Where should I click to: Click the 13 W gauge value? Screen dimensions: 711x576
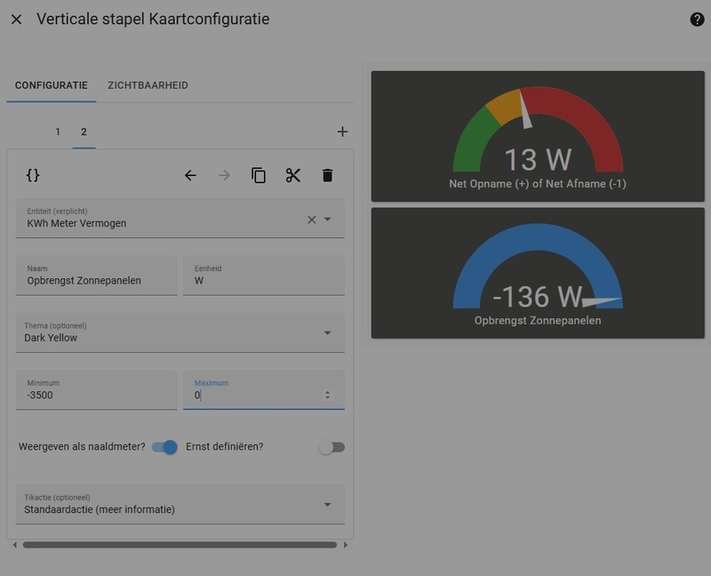click(x=538, y=160)
